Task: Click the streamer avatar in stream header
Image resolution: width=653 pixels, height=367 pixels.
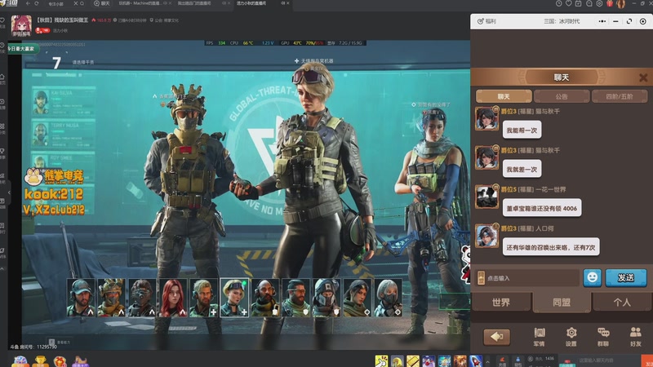Action: click(21, 25)
